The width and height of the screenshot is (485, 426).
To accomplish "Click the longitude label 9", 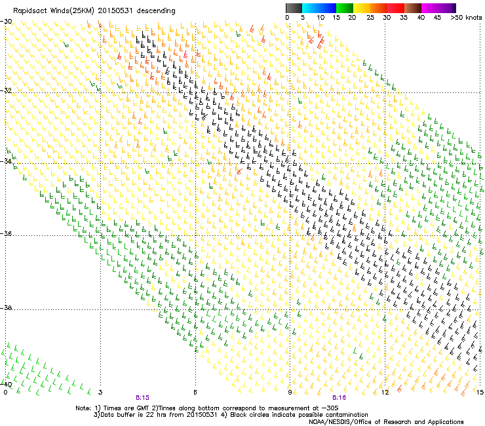I will pos(290,393).
